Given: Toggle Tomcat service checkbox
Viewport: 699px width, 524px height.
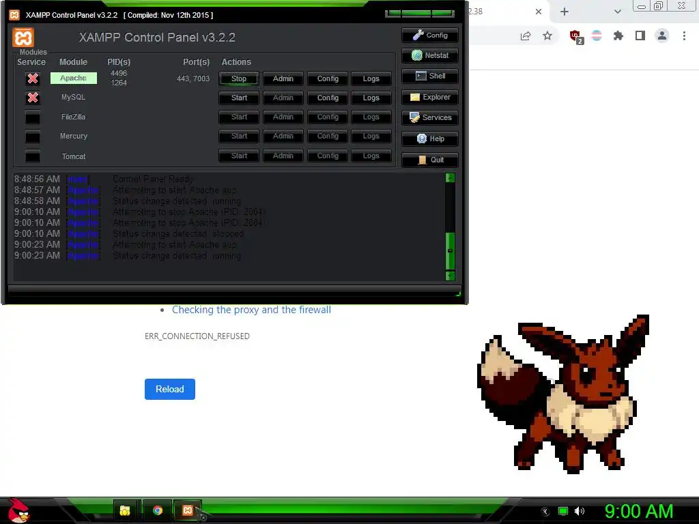Looking at the screenshot, I should [x=33, y=156].
